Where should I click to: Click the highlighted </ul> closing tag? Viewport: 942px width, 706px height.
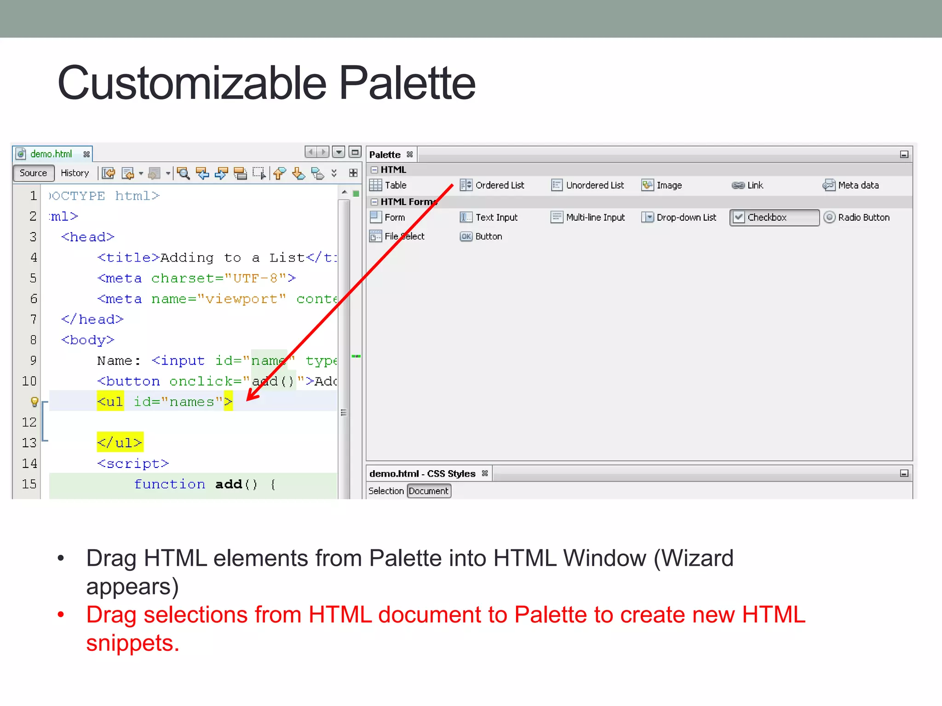tap(120, 442)
